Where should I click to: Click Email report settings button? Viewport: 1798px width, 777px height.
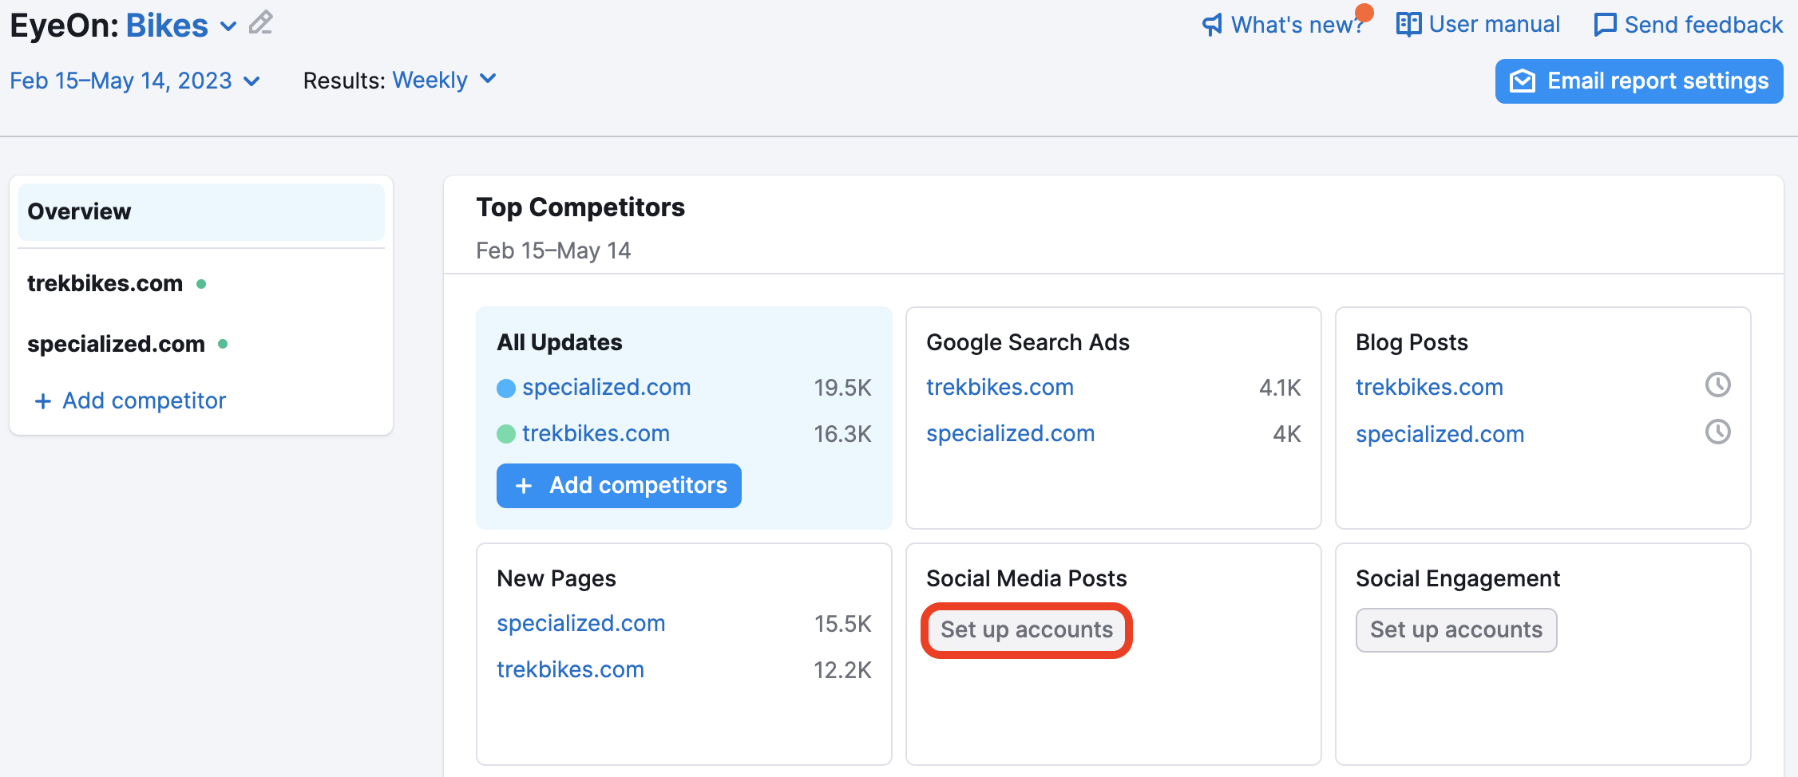click(x=1639, y=81)
